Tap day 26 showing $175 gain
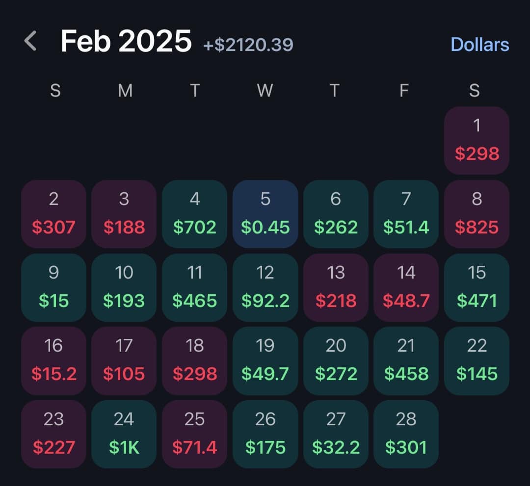The width and height of the screenshot is (530, 486). (265, 434)
